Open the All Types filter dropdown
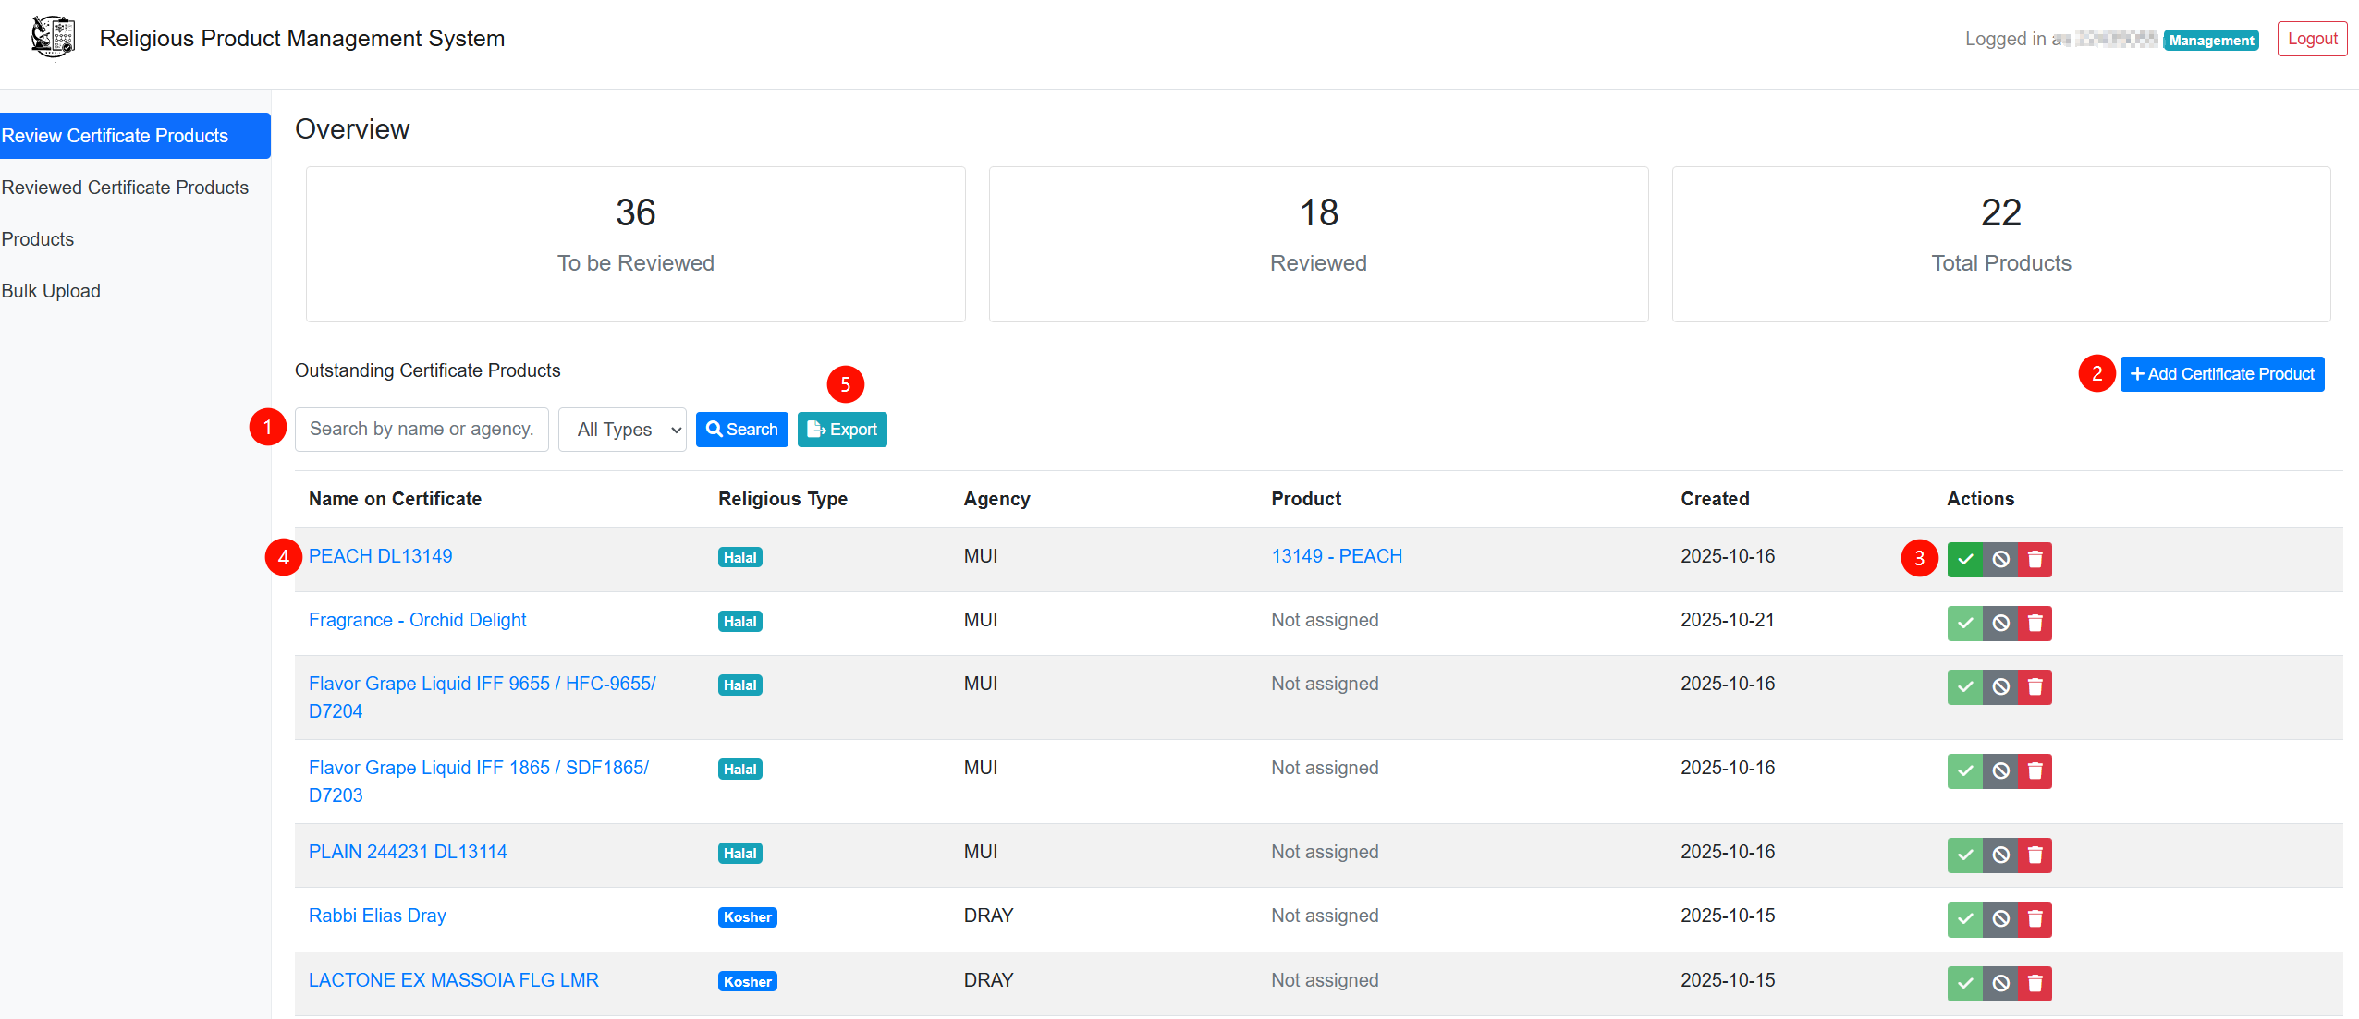2359x1019 pixels. click(x=622, y=430)
